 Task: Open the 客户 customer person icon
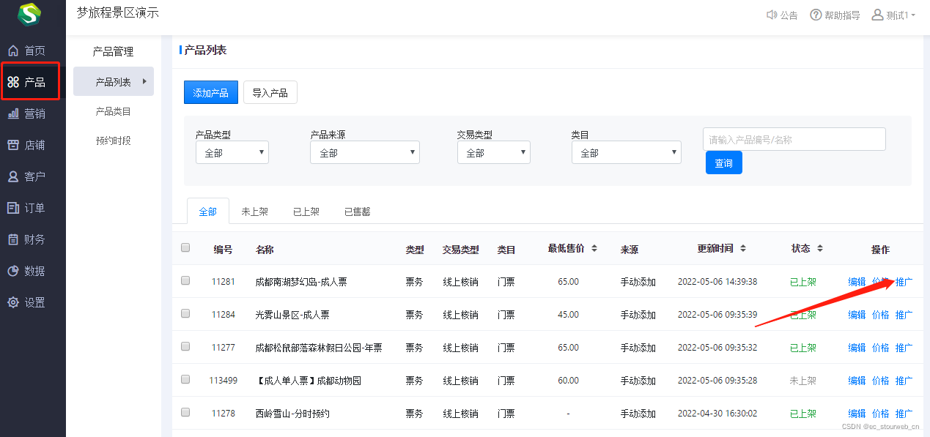click(13, 176)
